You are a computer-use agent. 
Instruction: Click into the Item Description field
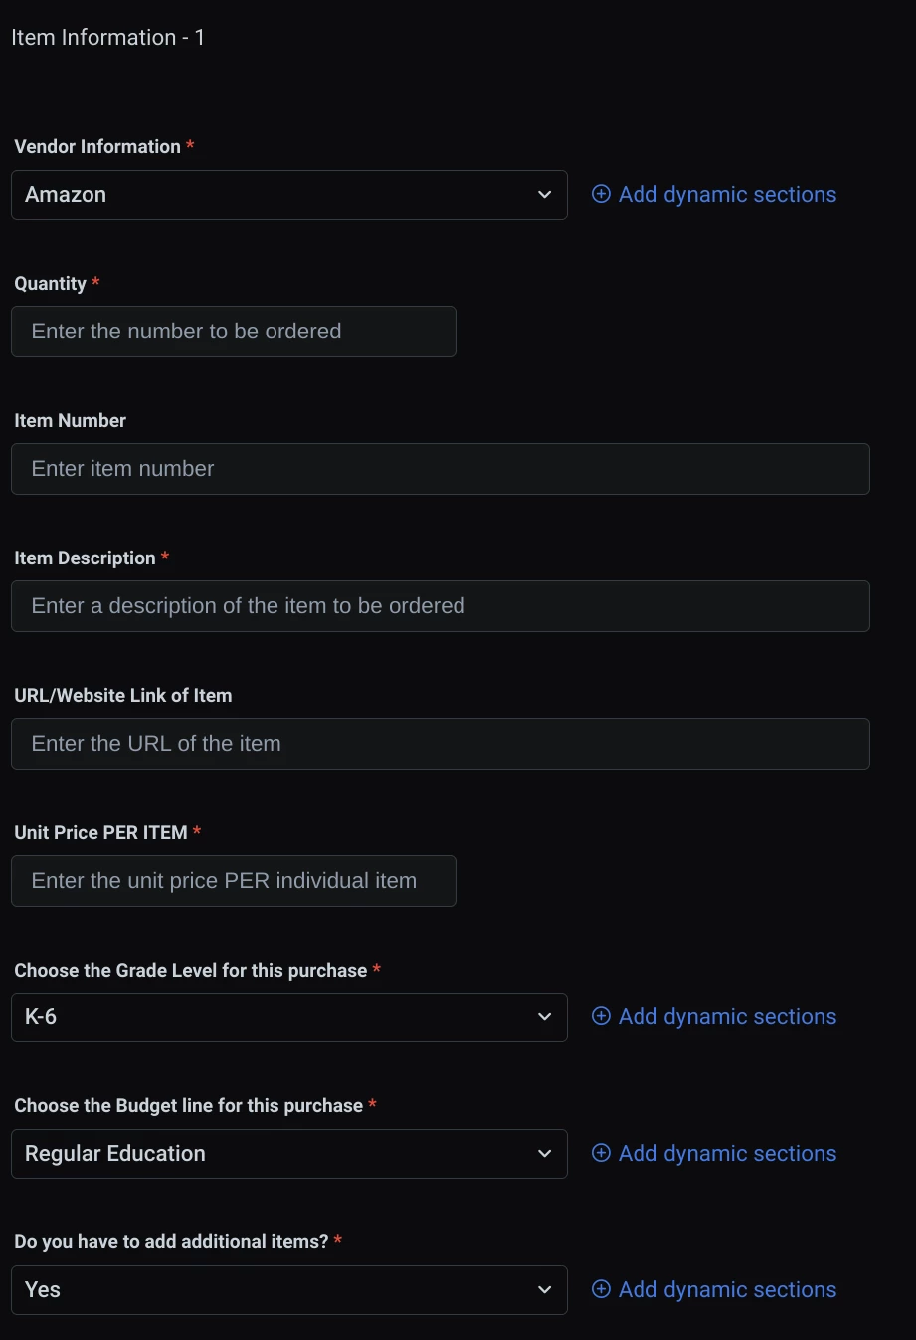[x=441, y=606]
